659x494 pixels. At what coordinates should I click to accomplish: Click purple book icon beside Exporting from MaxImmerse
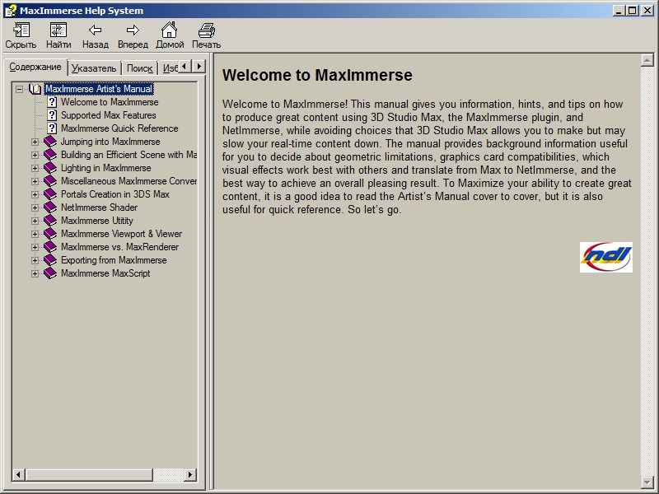[50, 260]
